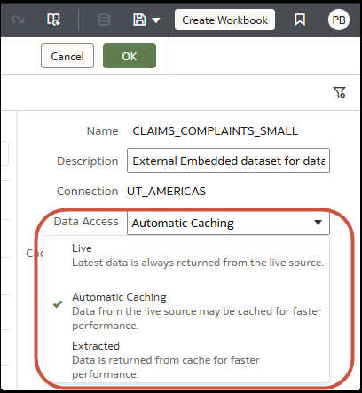Image resolution: width=362 pixels, height=393 pixels.
Task: Select the Live data access option
Action: coord(186,255)
